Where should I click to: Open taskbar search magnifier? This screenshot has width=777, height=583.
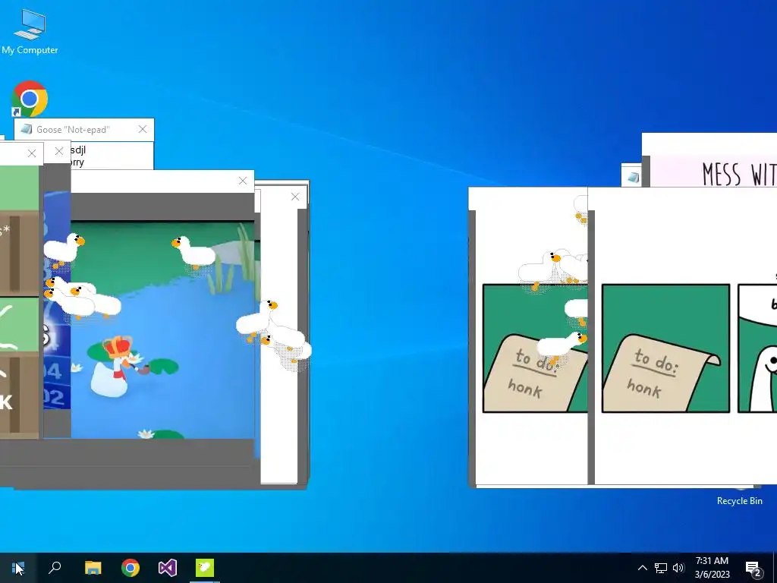[x=55, y=568]
